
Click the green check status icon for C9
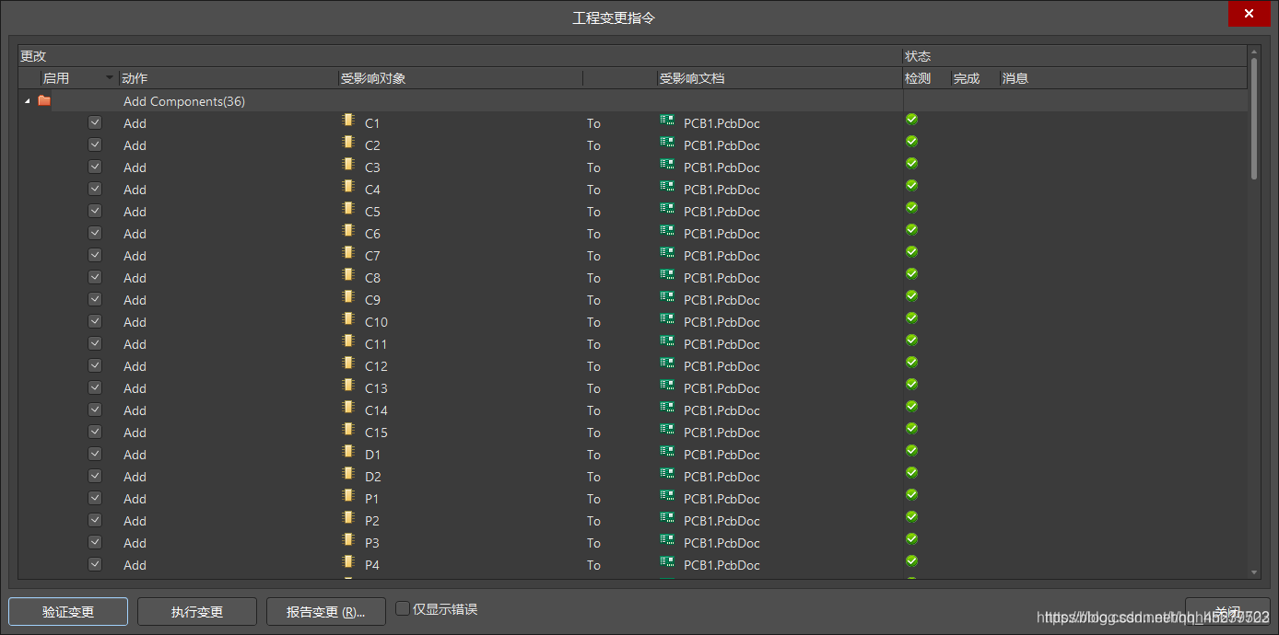(911, 295)
